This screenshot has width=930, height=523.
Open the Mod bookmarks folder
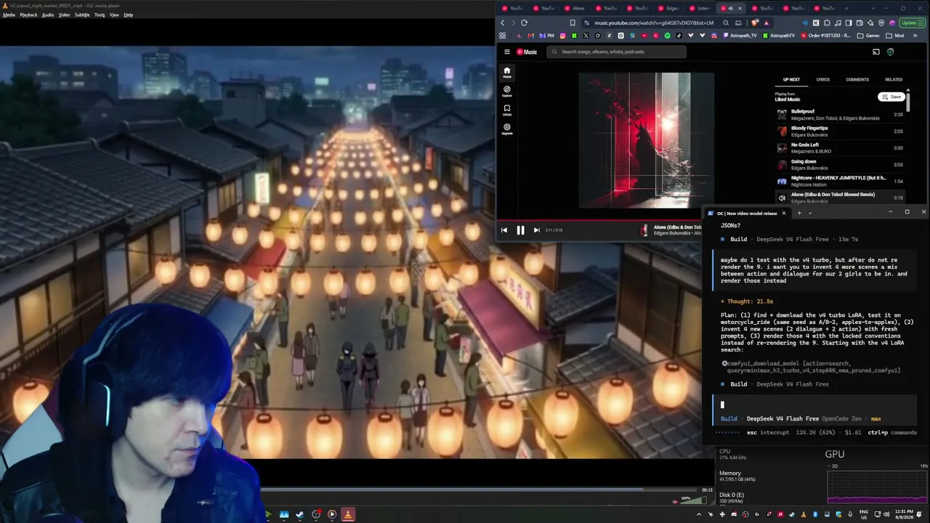[895, 36]
